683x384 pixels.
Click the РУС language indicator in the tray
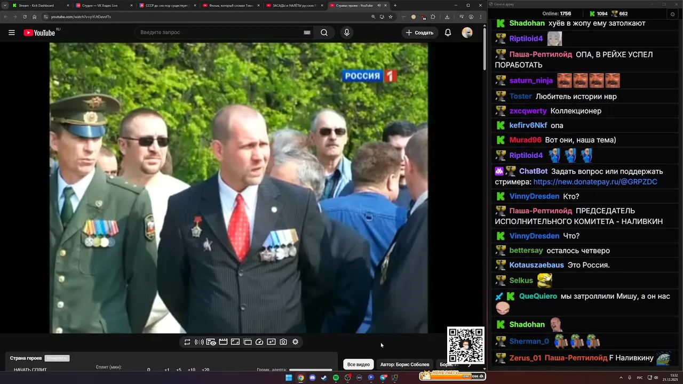[x=640, y=378]
